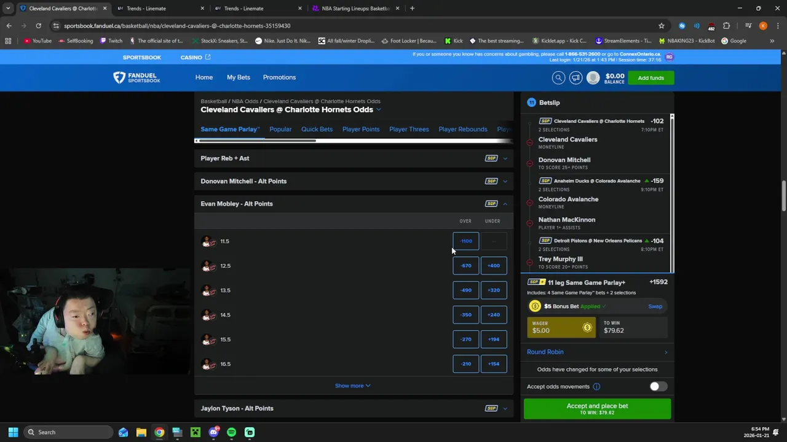The width and height of the screenshot is (787, 442).
Task: Select Evan Mobley over 11.5 at -1100
Action: 465,241
